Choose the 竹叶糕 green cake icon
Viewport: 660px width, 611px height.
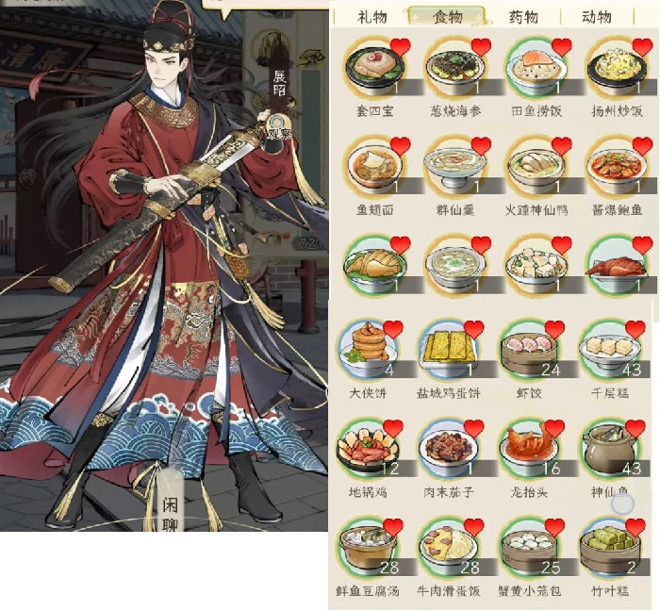610,548
